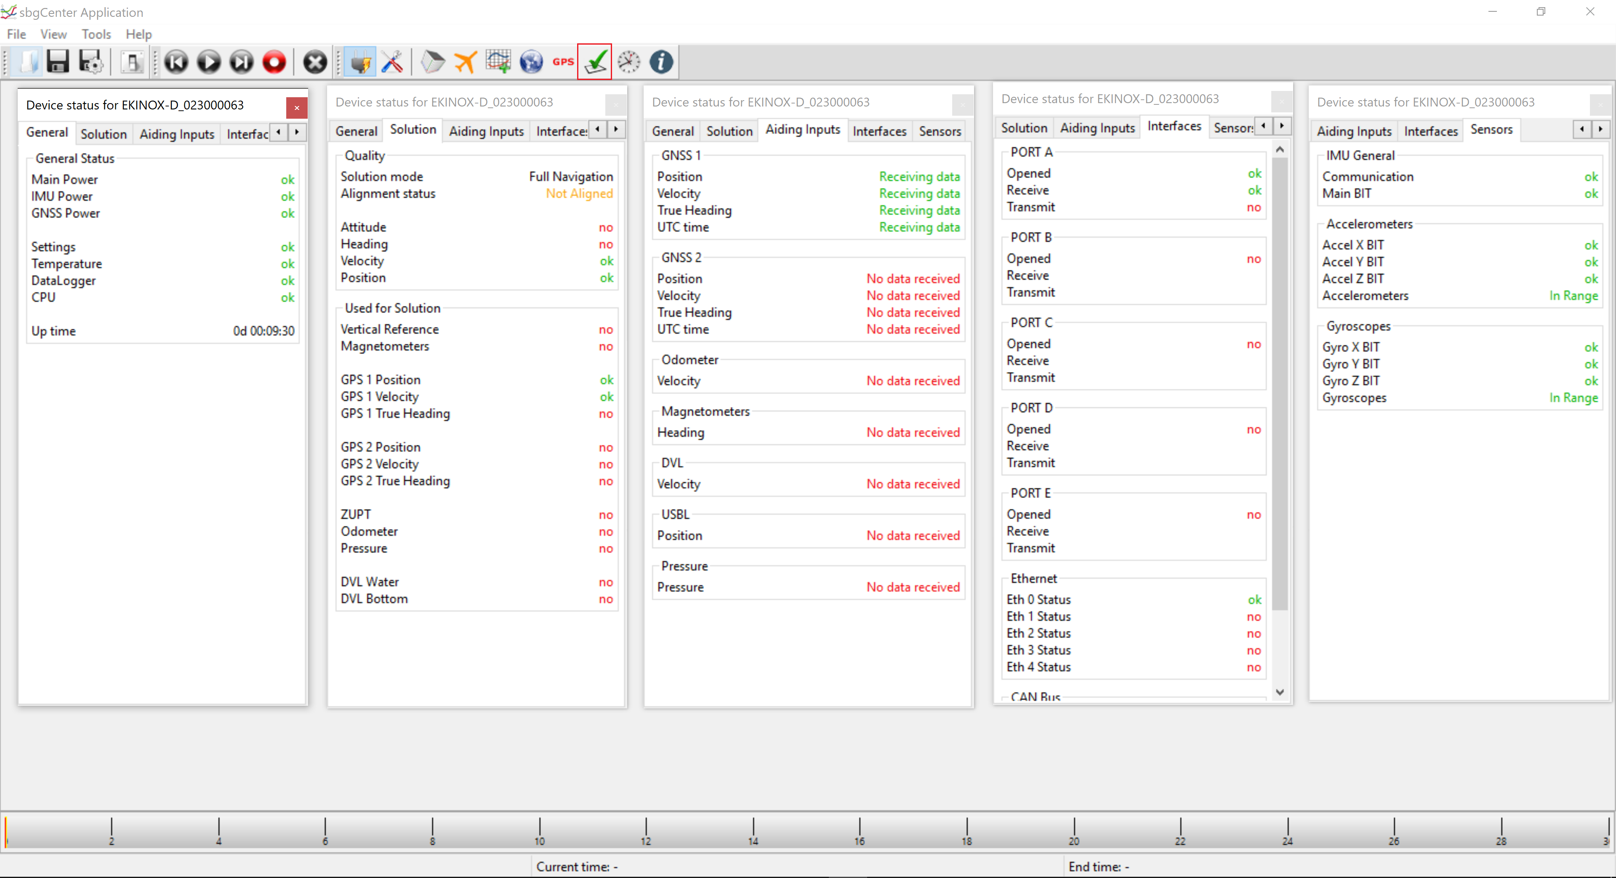The height and width of the screenshot is (878, 1616).
Task: Click the power plug connect icon
Action: click(360, 61)
